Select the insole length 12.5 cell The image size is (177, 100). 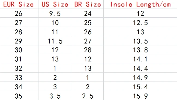click(140, 22)
